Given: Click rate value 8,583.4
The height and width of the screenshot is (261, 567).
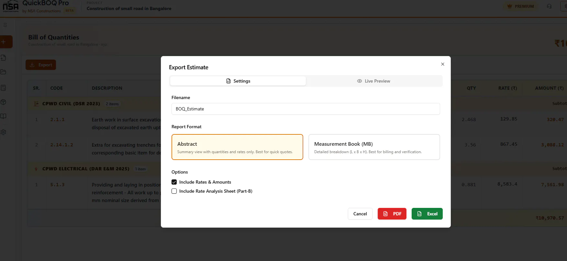Looking at the screenshot, I should (507, 184).
